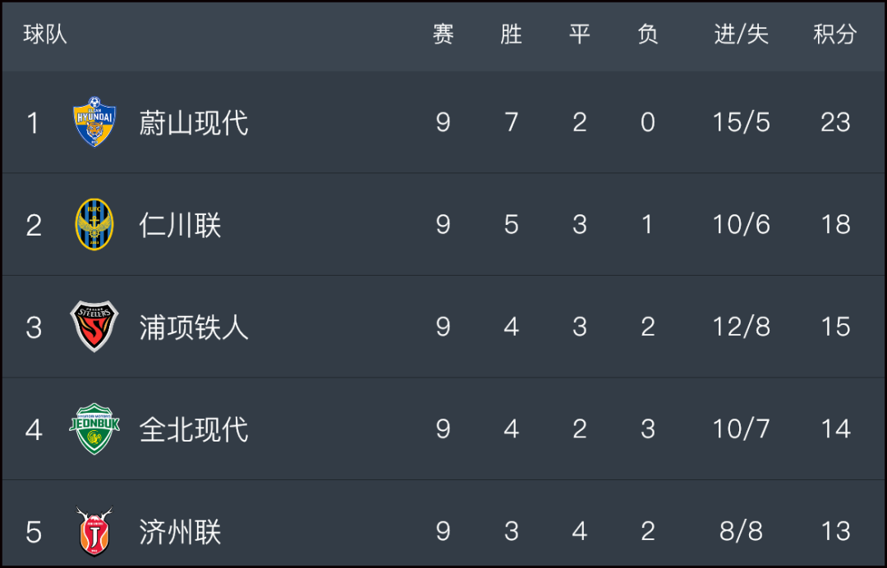Sort by 积分 points header
Image resolution: width=887 pixels, height=568 pixels.
tap(835, 34)
